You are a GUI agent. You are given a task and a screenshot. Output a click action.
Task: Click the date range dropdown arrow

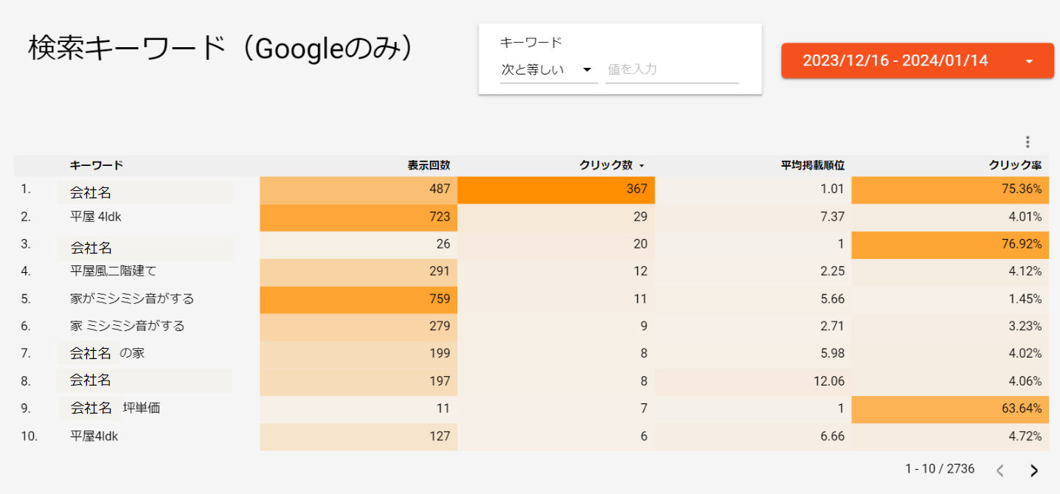pos(1029,61)
